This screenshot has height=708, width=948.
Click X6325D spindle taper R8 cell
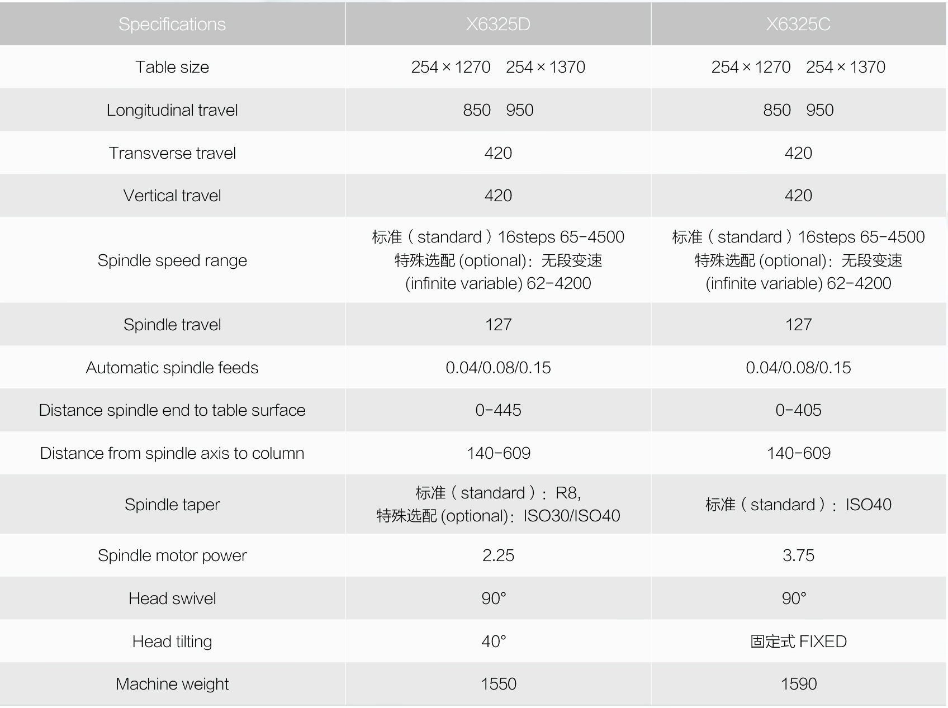498,504
